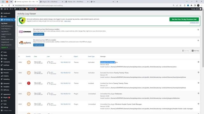The image size is (204, 114).
Task: Install extension for WooCommerce notice
Action: point(39,34)
